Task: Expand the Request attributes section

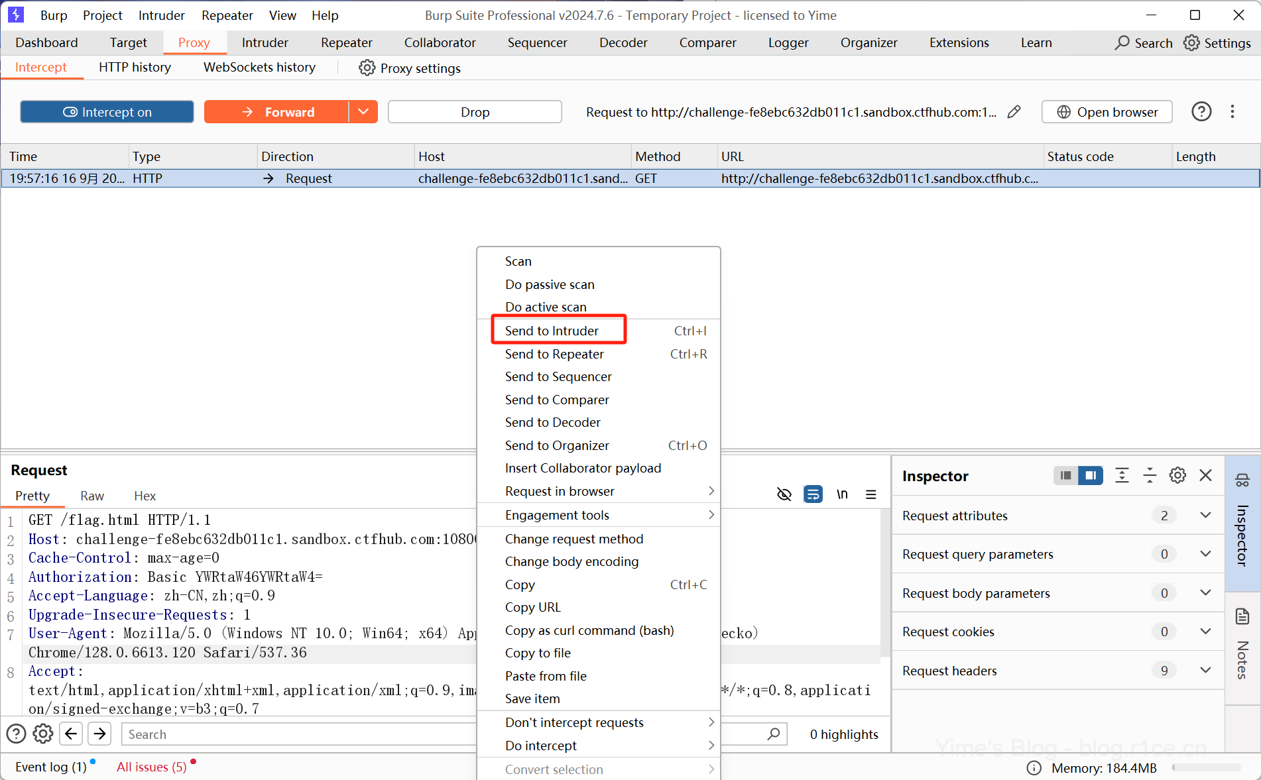Action: pyautogui.click(x=1205, y=516)
